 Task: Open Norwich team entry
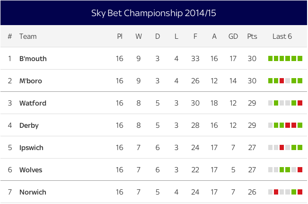33,192
